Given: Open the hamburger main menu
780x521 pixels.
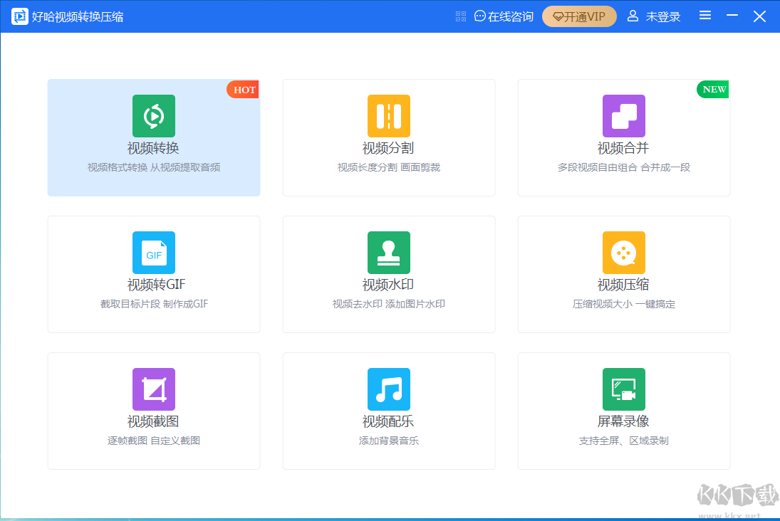Looking at the screenshot, I should tap(704, 16).
